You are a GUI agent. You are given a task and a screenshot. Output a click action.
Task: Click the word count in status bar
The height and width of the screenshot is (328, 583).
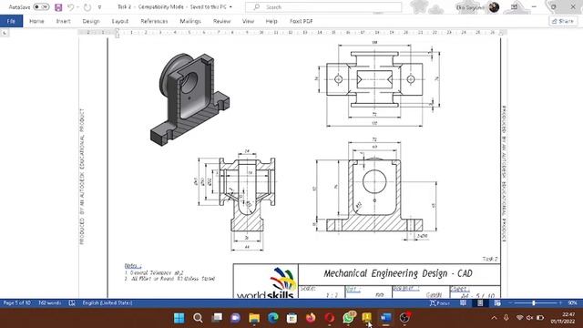[49, 303]
